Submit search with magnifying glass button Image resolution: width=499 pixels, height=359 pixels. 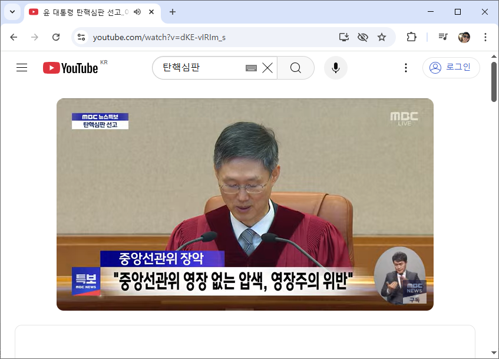click(296, 68)
